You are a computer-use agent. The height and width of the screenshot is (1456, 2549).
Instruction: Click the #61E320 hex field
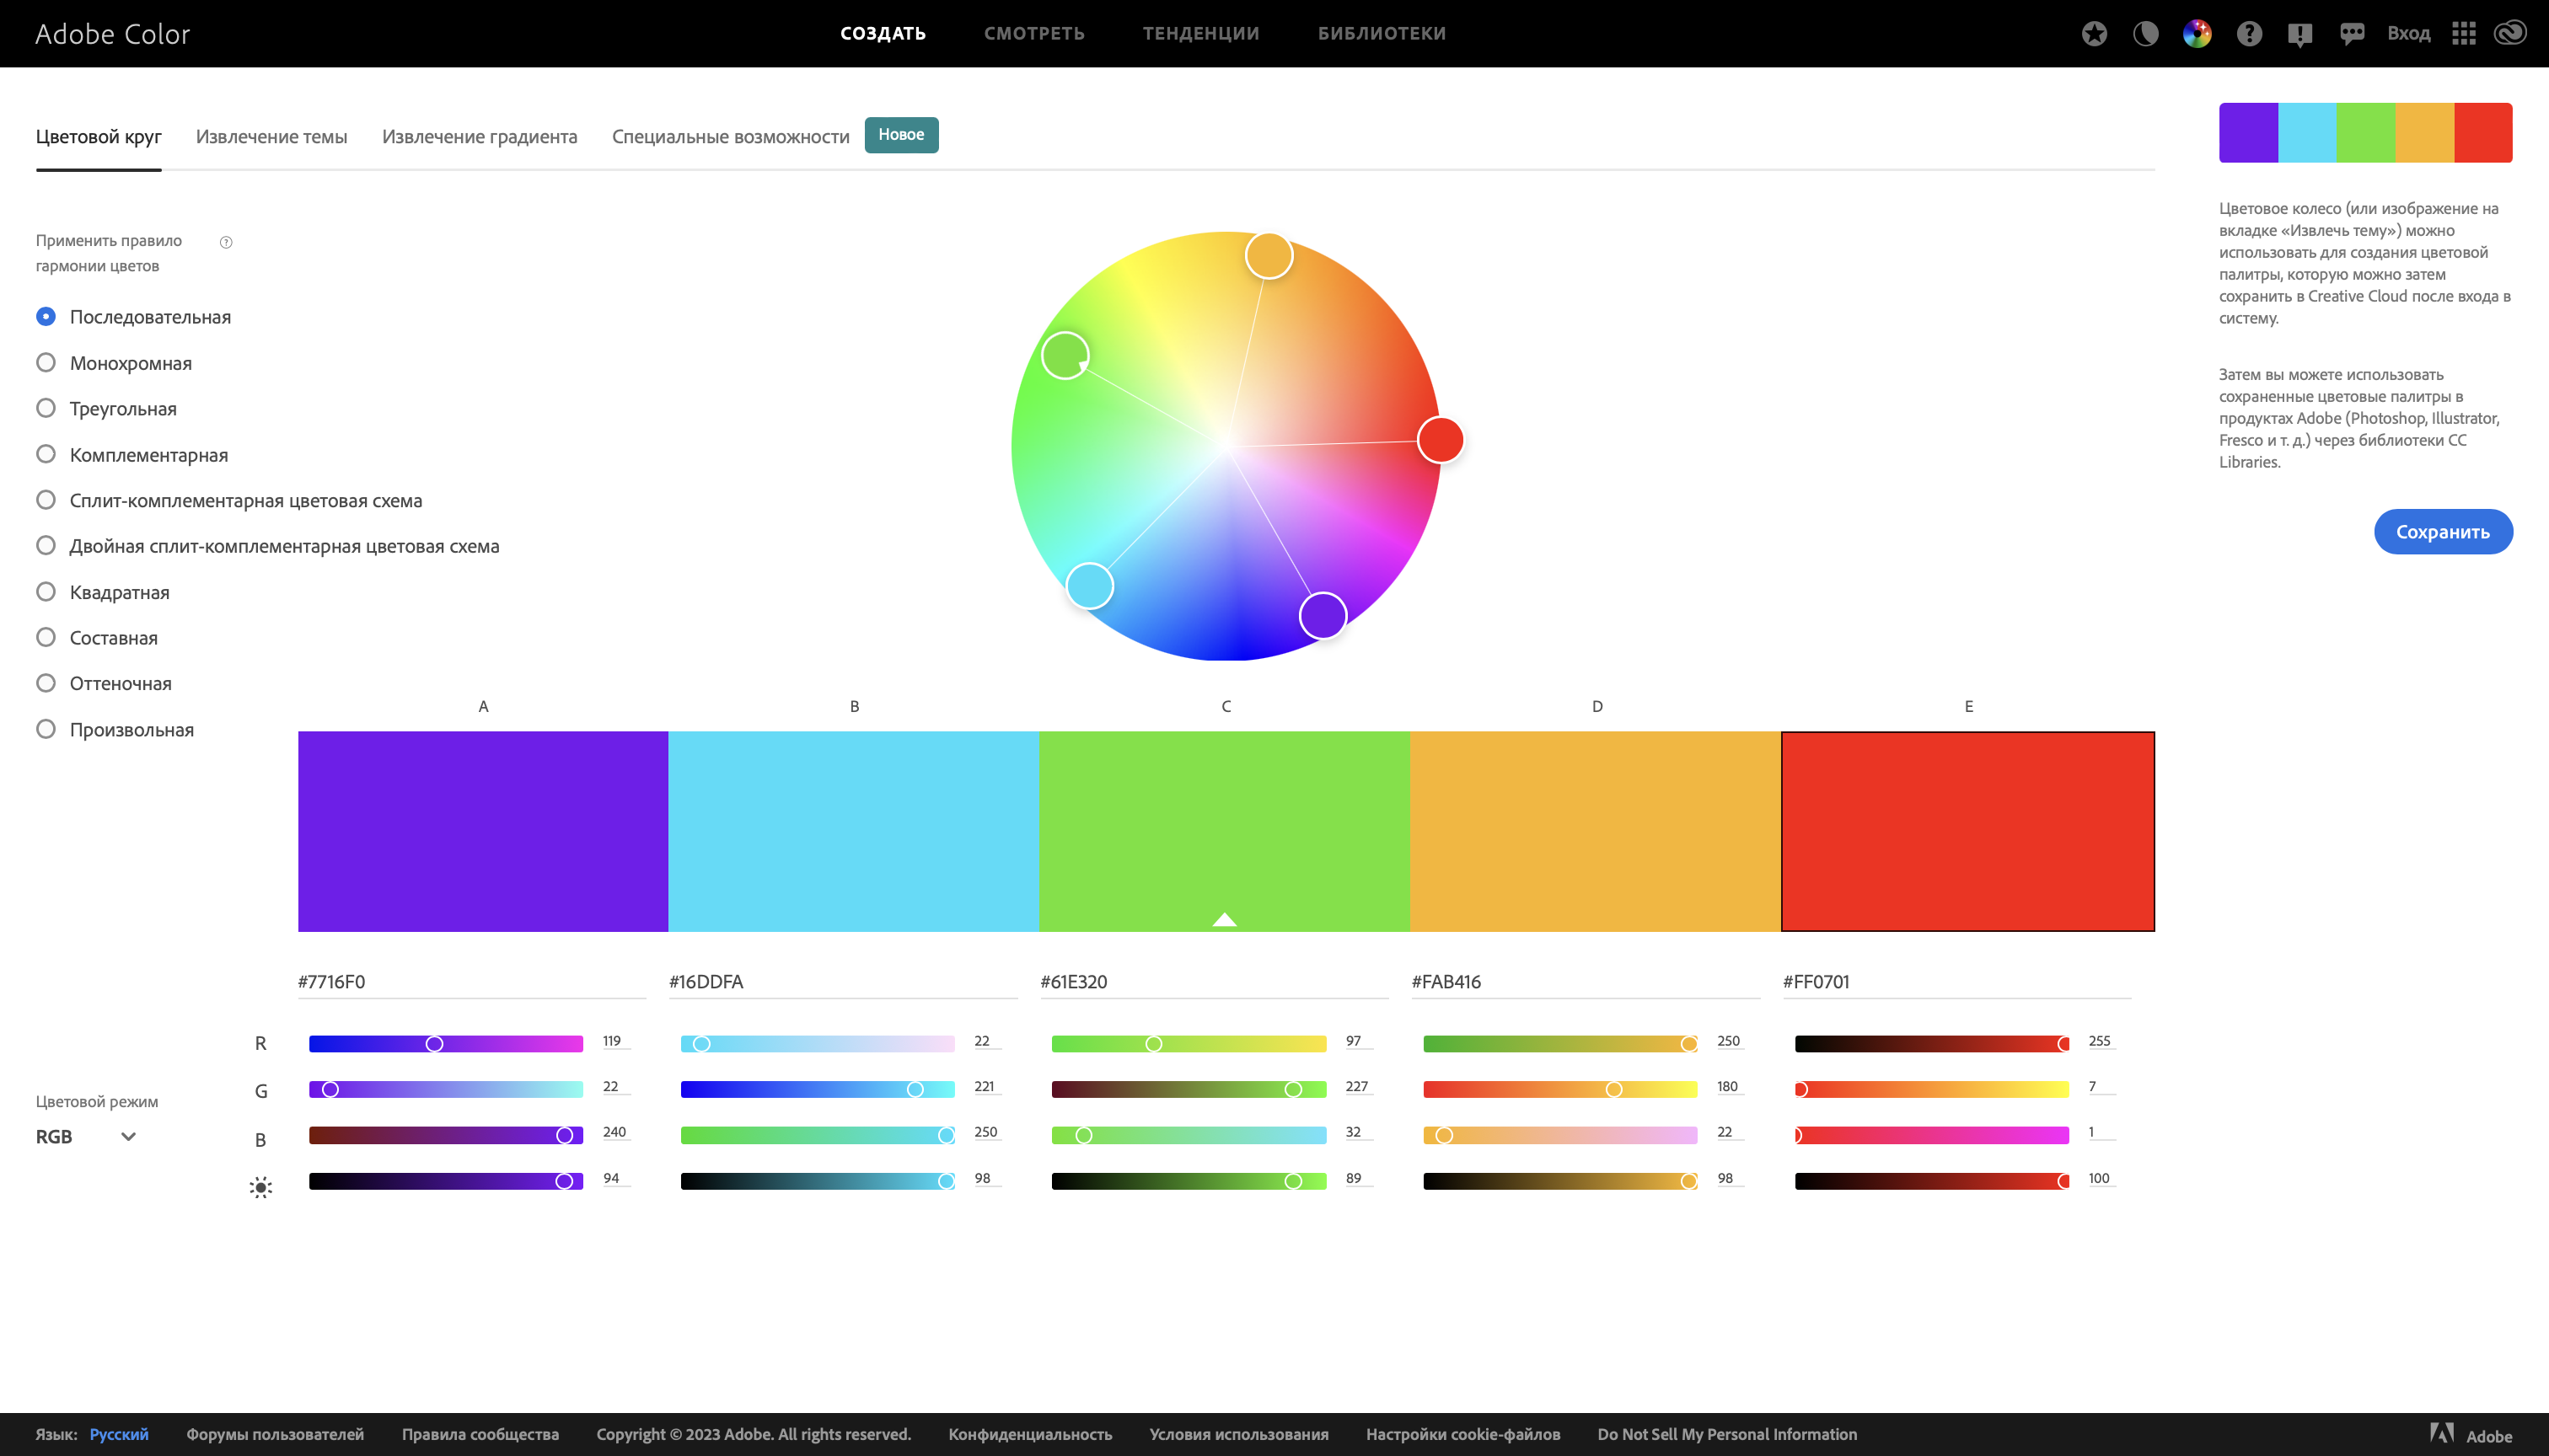click(1215, 982)
